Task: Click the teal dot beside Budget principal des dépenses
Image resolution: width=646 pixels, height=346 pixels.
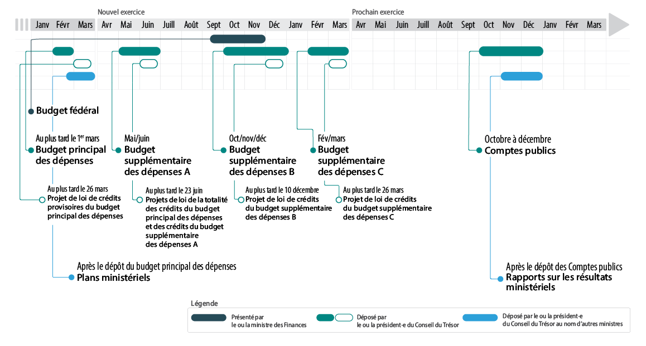Action: click(x=31, y=150)
